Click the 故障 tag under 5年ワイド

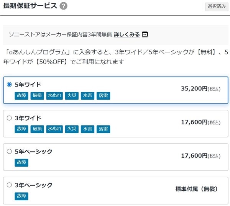[x=21, y=96]
